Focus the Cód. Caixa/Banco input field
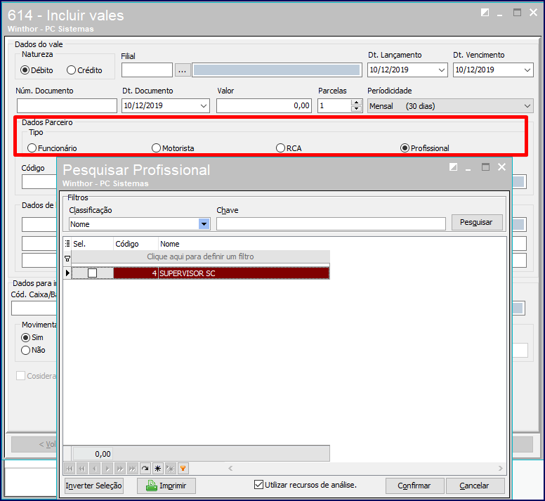Viewport: 545px width, 501px height. [34, 308]
